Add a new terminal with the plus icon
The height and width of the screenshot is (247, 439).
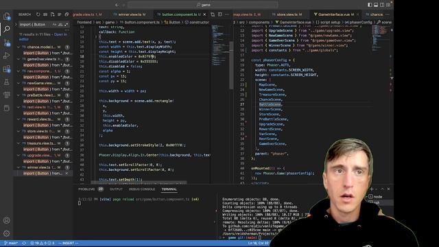[372, 189]
